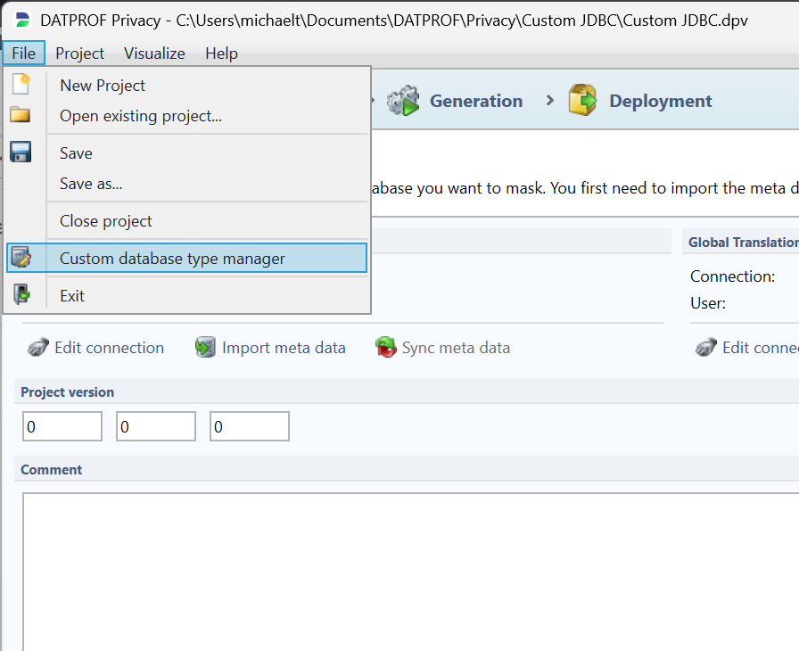Choose New Project from File menu
The image size is (799, 651).
186,86
